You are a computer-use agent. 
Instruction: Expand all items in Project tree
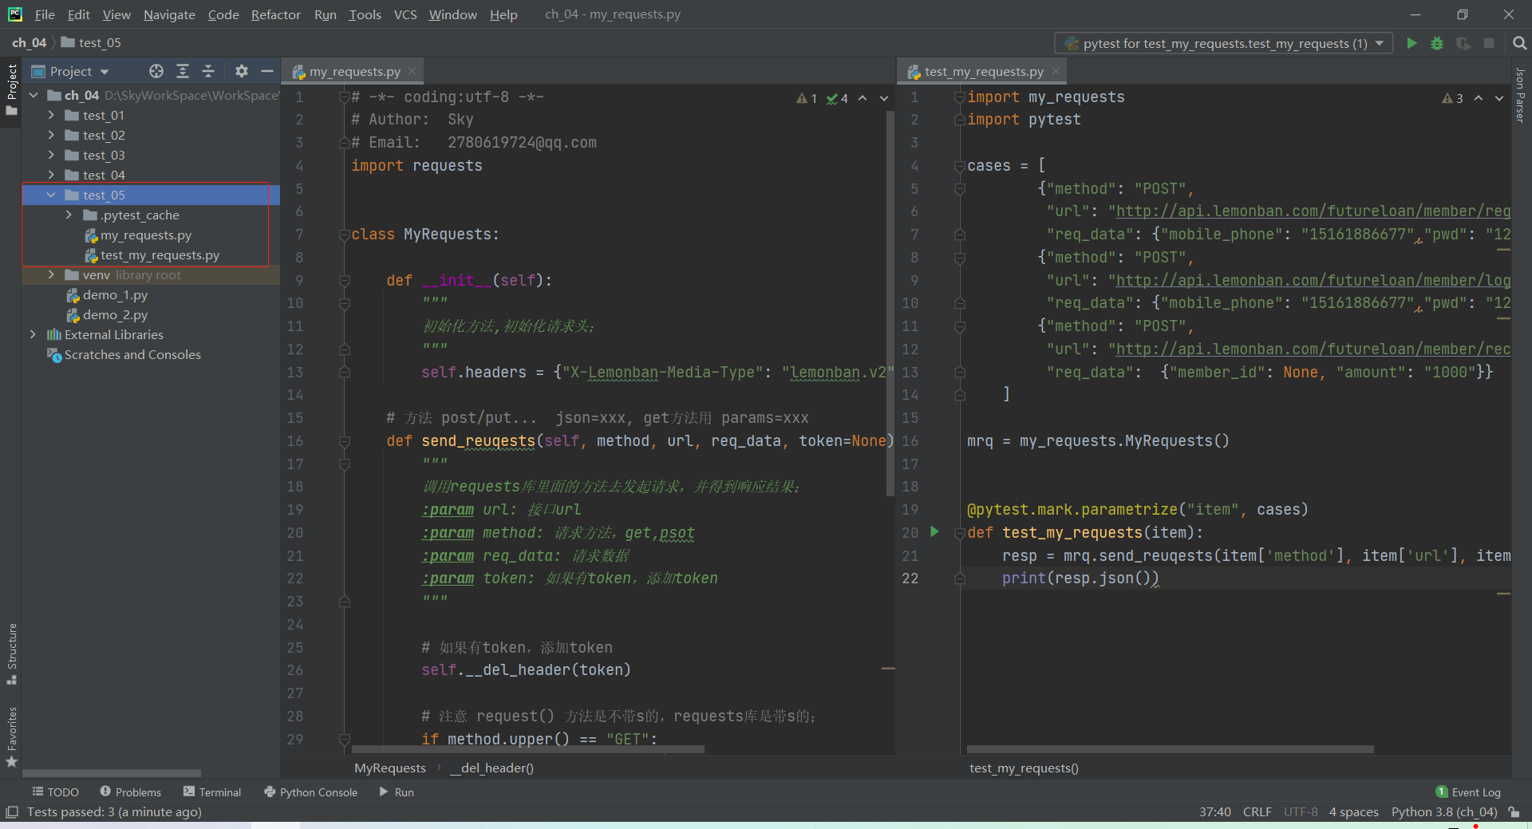(183, 71)
